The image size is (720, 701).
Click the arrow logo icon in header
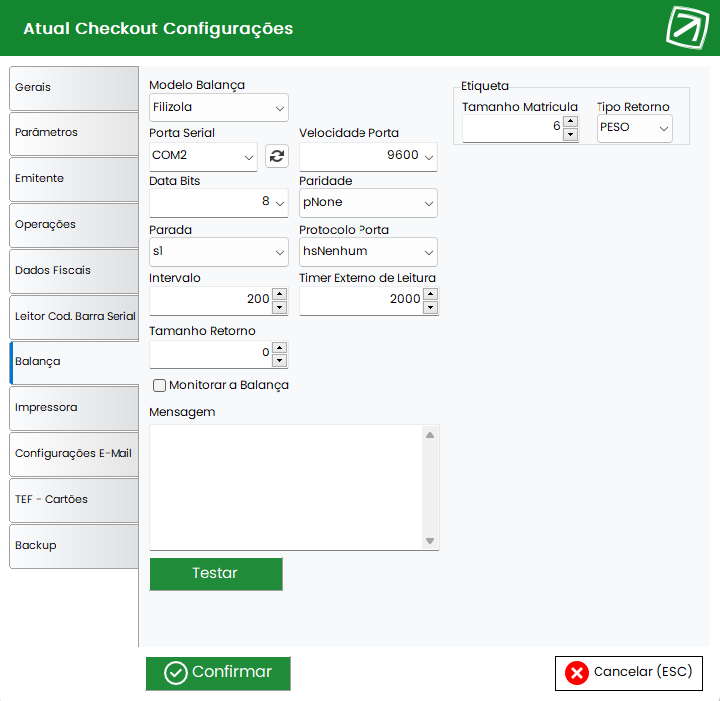pos(687,28)
